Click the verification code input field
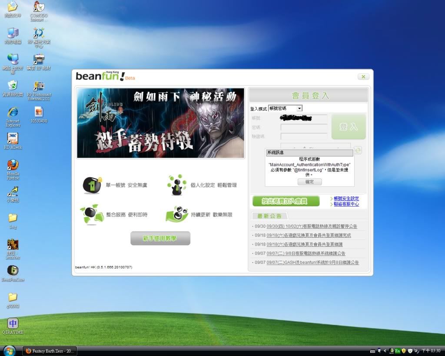 [304, 136]
